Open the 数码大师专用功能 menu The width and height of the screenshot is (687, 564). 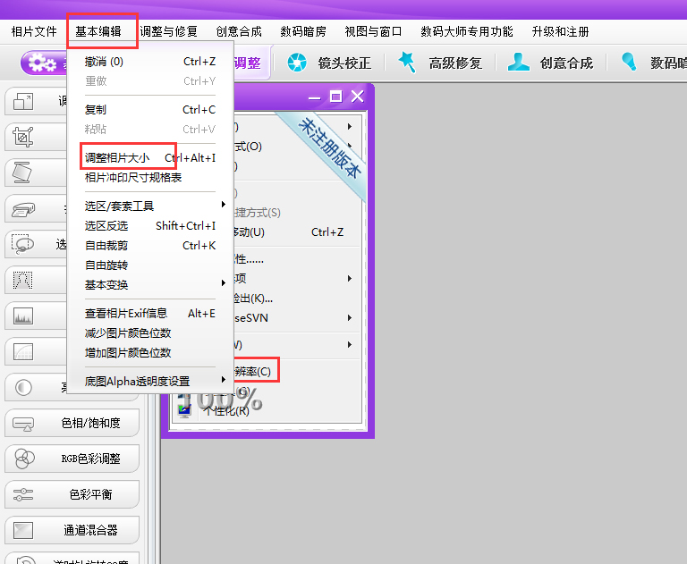[467, 31]
